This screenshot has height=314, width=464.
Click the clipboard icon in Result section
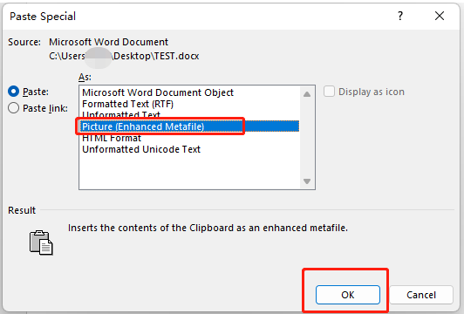click(41, 242)
